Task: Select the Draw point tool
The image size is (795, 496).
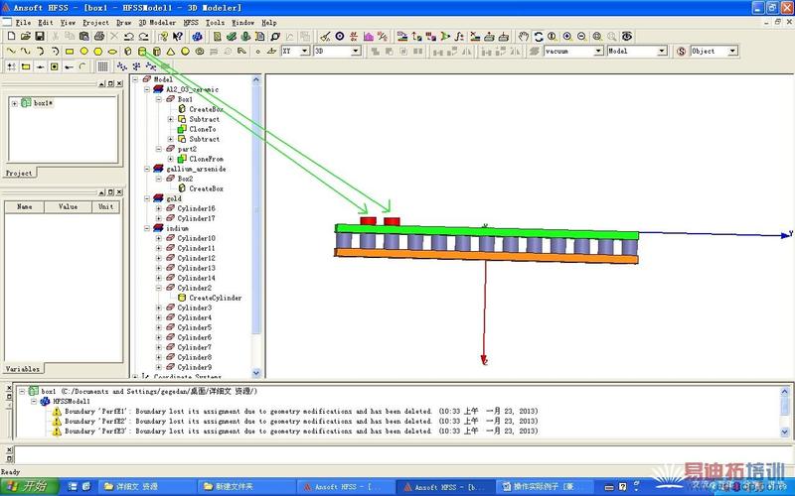Action: (257, 52)
